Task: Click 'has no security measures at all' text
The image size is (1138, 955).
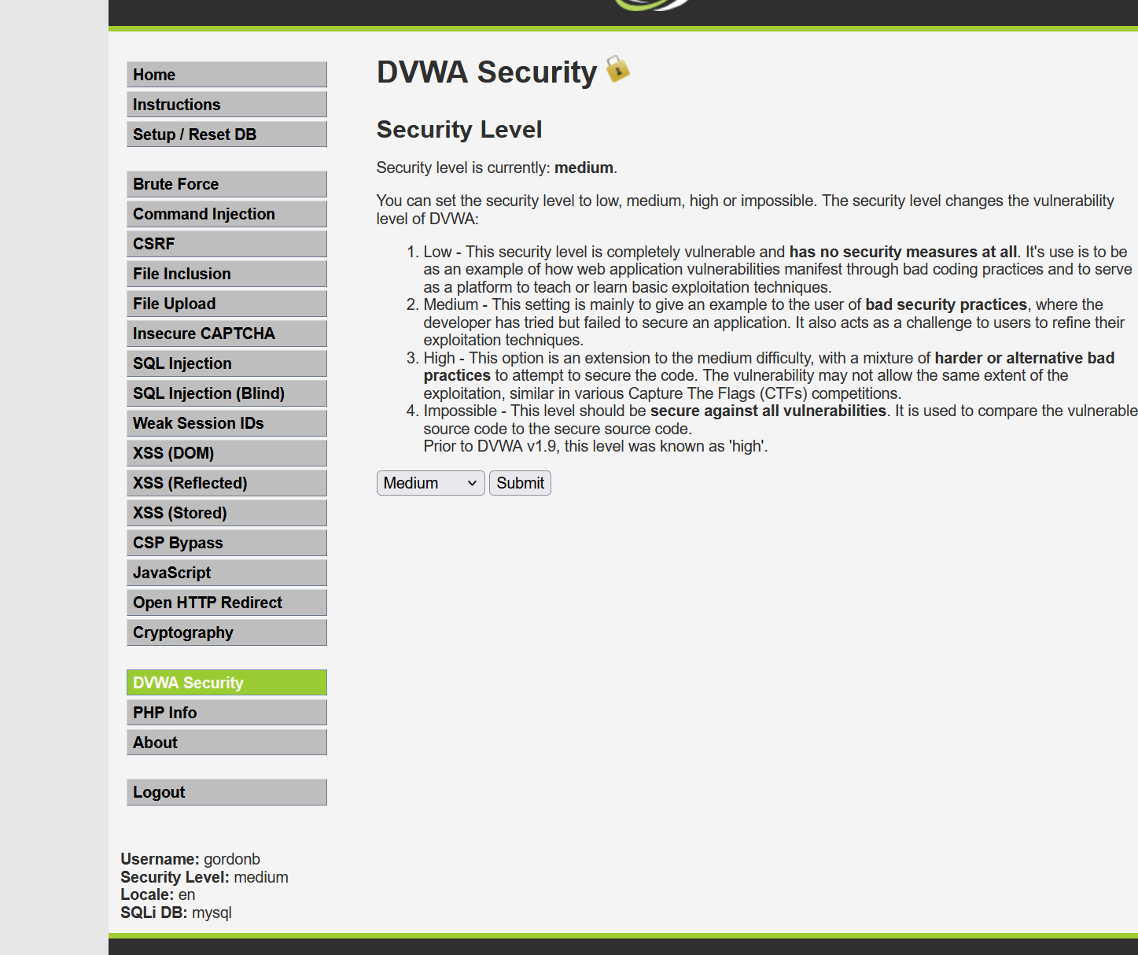Action: pos(903,252)
